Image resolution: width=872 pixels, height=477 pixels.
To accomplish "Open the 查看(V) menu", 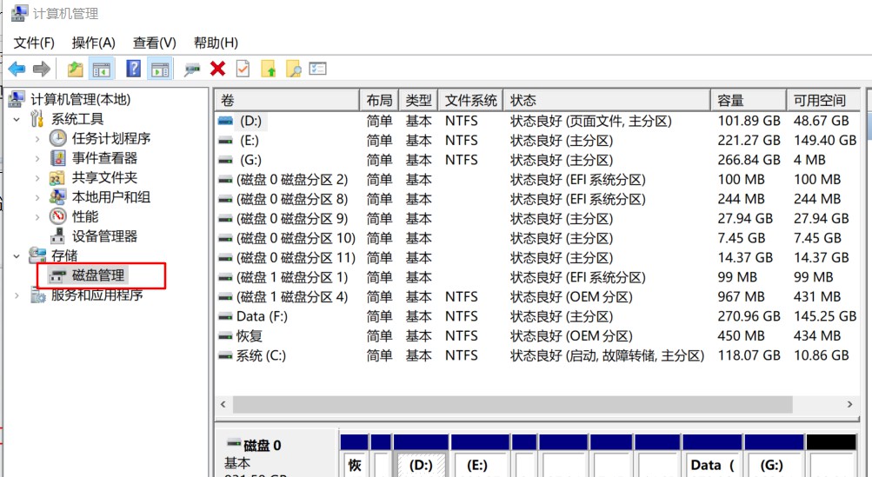I will (x=155, y=43).
